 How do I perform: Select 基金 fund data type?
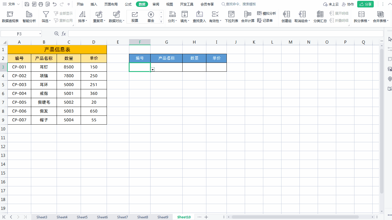click(151, 17)
